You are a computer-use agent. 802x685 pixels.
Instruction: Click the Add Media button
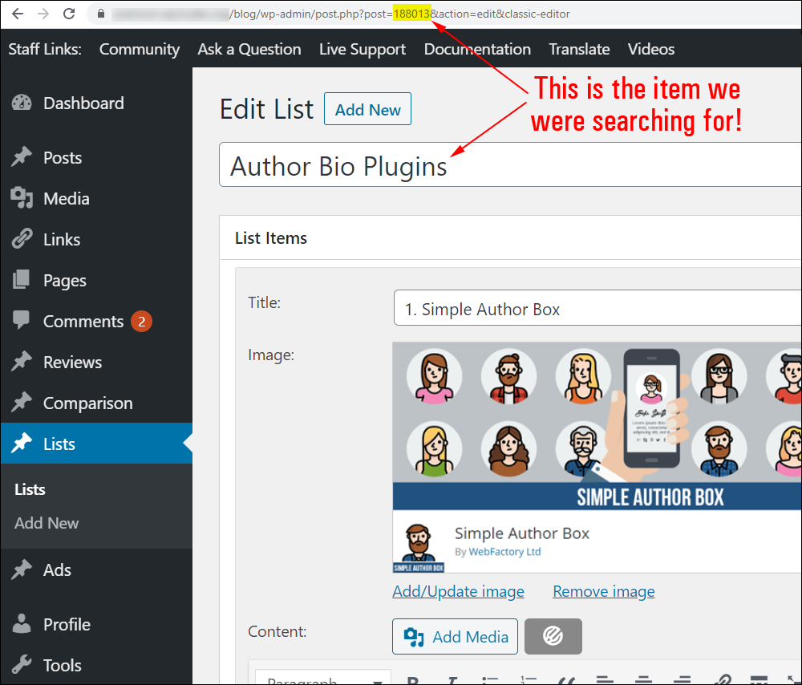point(456,636)
